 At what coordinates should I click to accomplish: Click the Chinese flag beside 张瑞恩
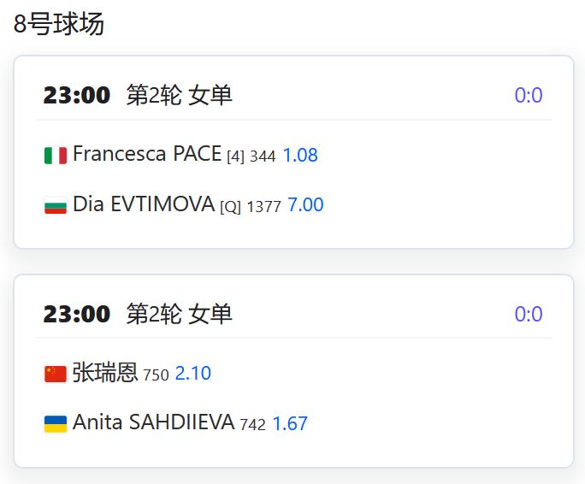(x=56, y=375)
